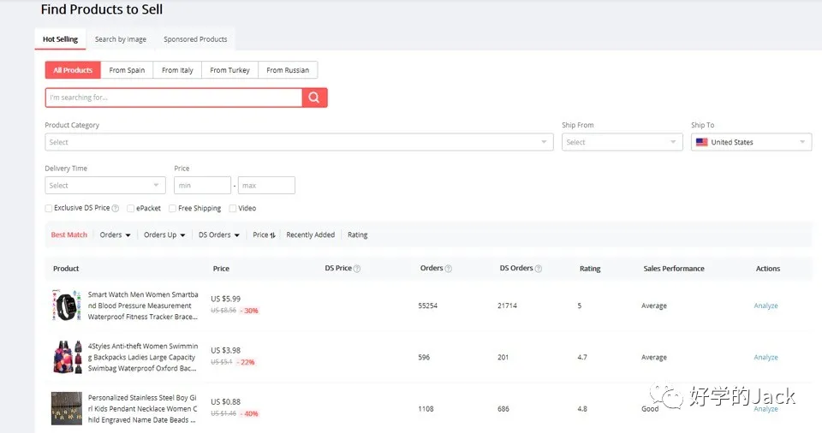Click the DS Orders column help icon
822x433 pixels.
click(x=539, y=269)
